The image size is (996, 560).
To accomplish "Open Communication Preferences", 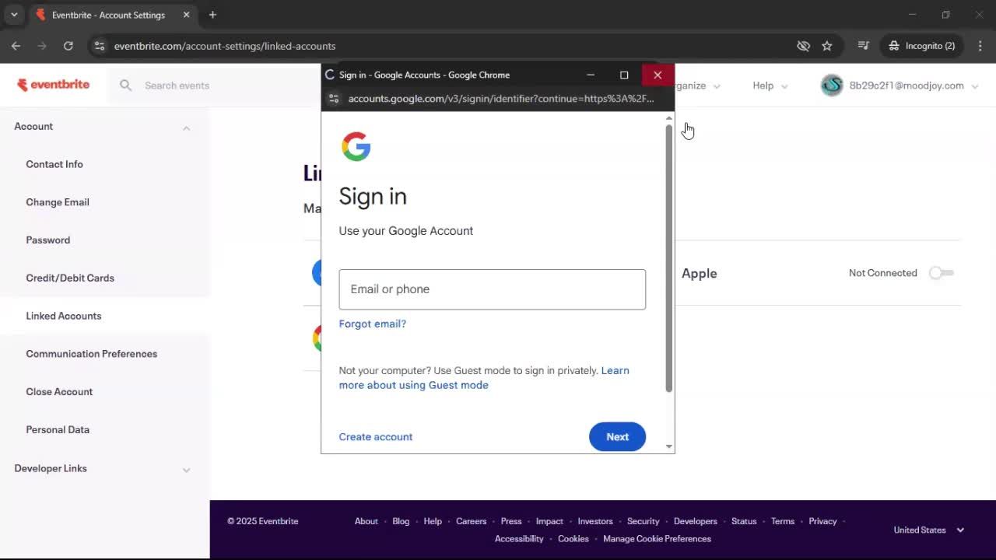I will pos(92,354).
